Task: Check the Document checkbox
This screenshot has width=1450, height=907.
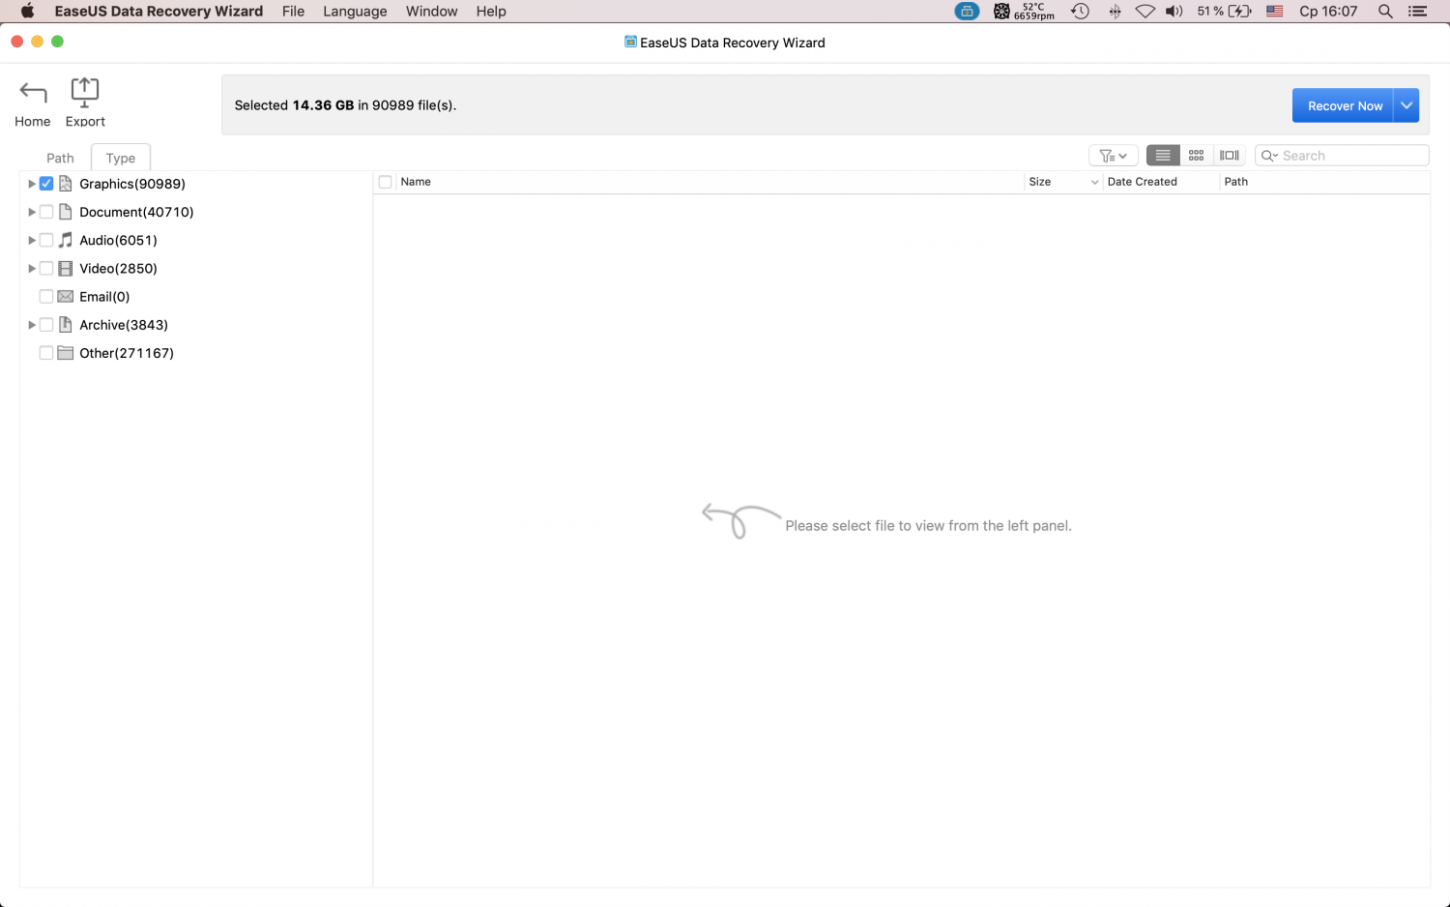Action: coord(46,212)
